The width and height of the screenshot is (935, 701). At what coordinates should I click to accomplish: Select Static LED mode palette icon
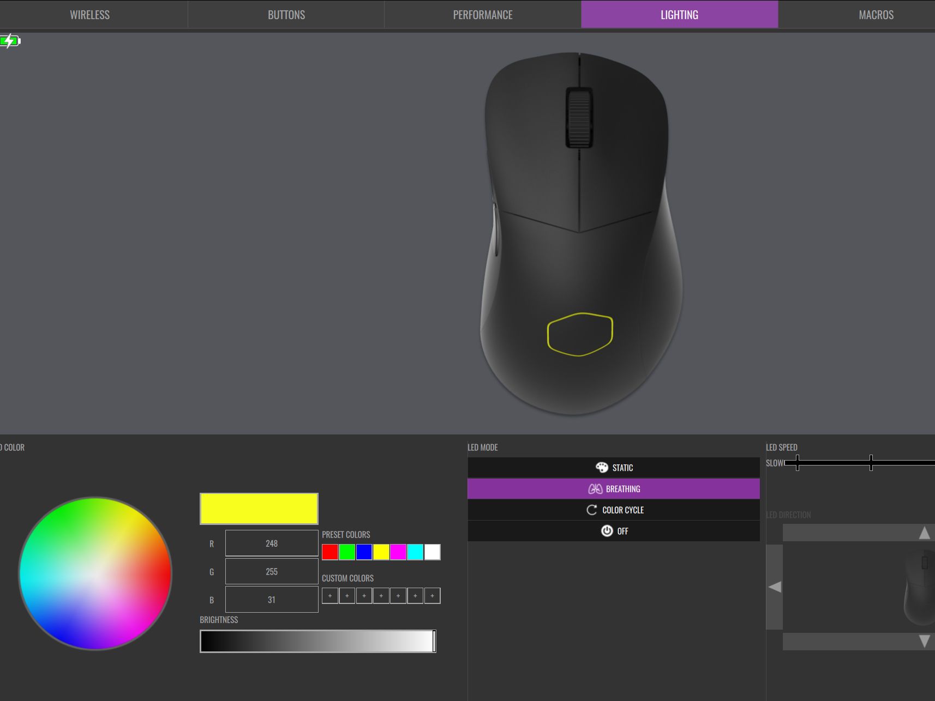coord(602,468)
